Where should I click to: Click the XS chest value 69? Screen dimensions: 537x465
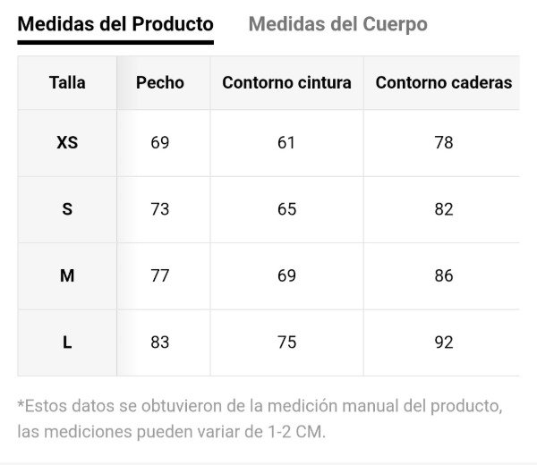click(x=160, y=142)
